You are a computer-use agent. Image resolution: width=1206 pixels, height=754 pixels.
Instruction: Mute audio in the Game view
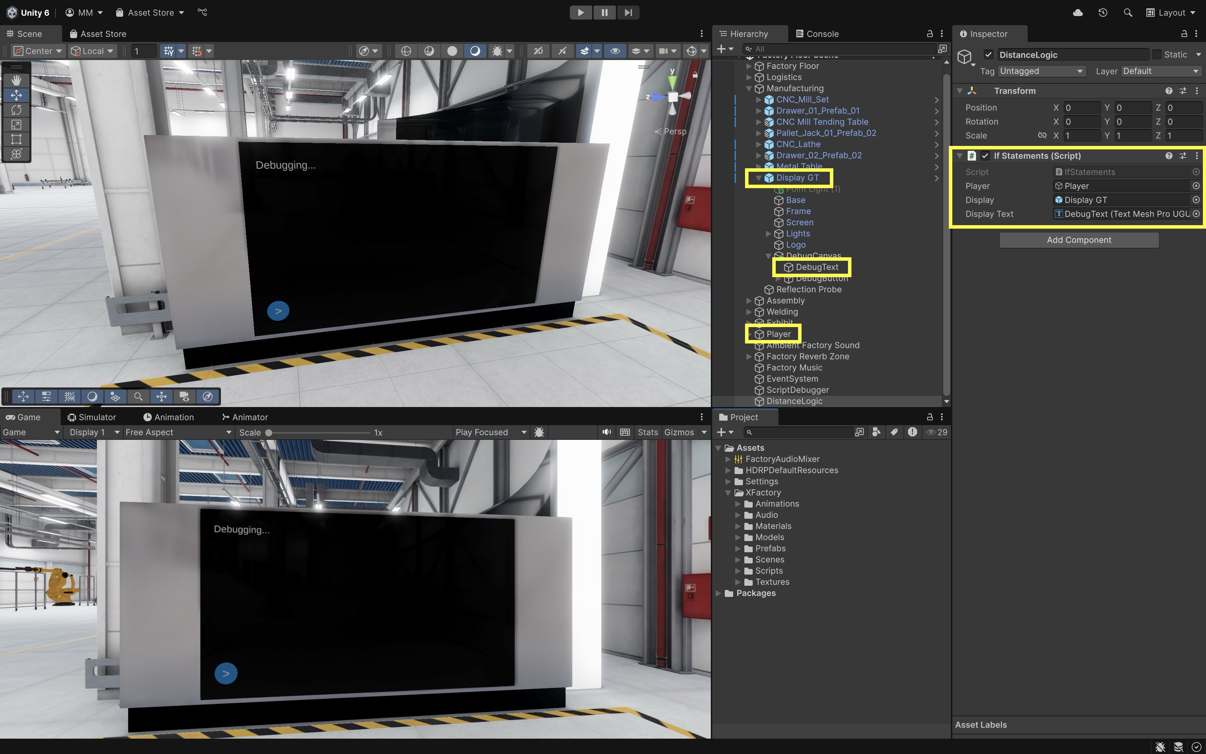point(606,433)
